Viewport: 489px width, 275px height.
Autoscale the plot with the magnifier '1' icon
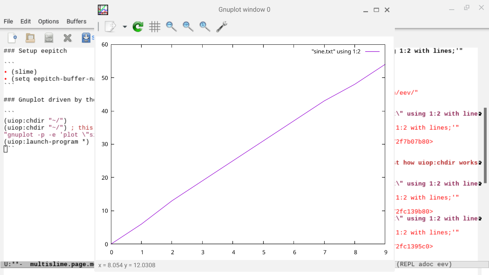point(205,26)
